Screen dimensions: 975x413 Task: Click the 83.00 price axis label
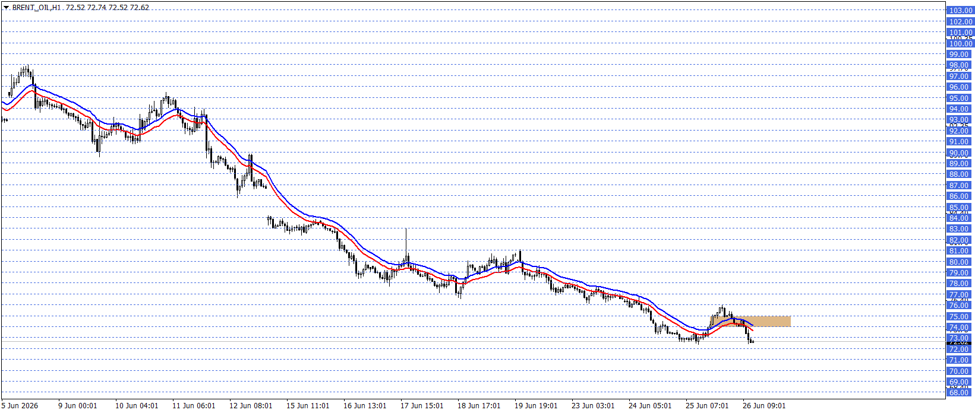(x=959, y=229)
